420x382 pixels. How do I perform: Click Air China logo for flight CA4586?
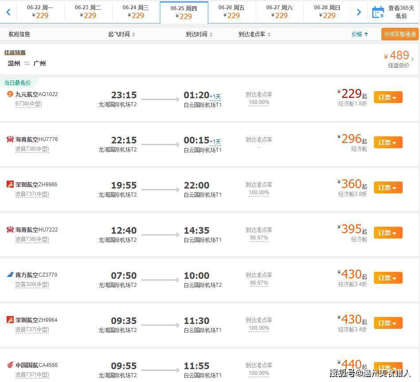10,365
